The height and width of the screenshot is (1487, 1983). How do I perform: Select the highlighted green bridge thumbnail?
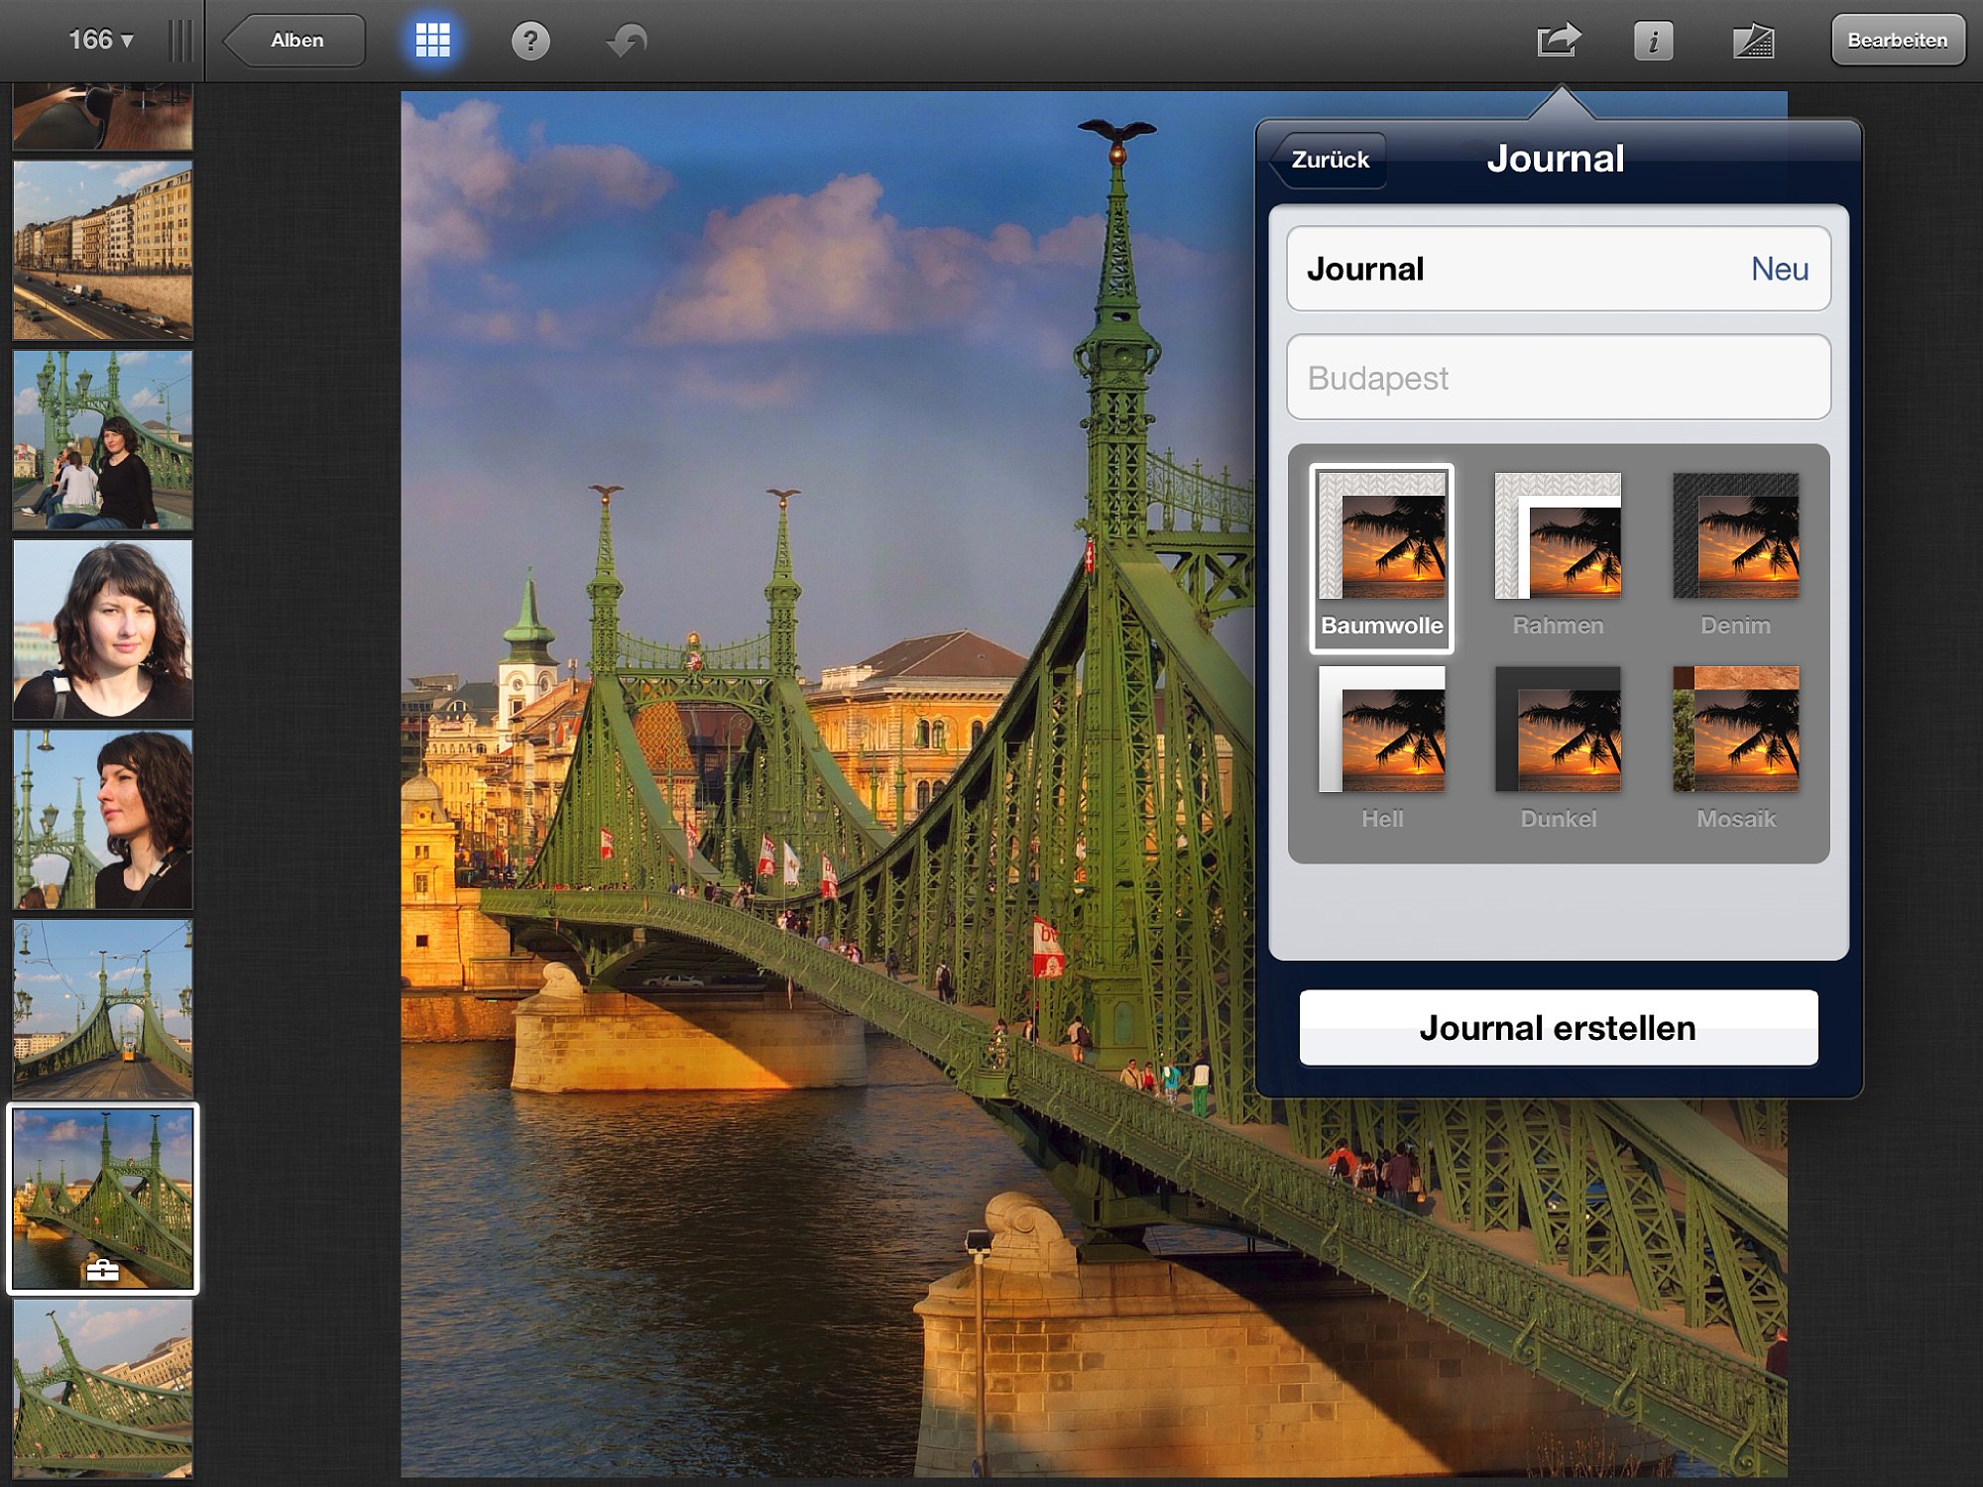pos(103,1199)
